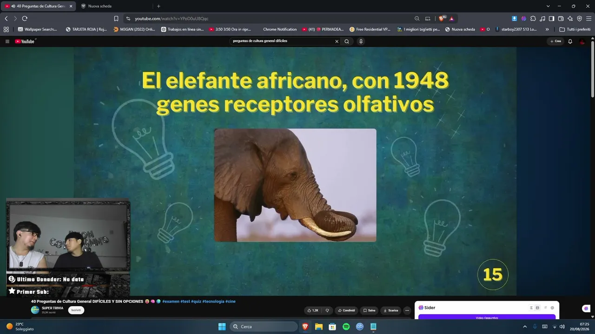Subscribe using the Iscriviti button

coord(76,310)
